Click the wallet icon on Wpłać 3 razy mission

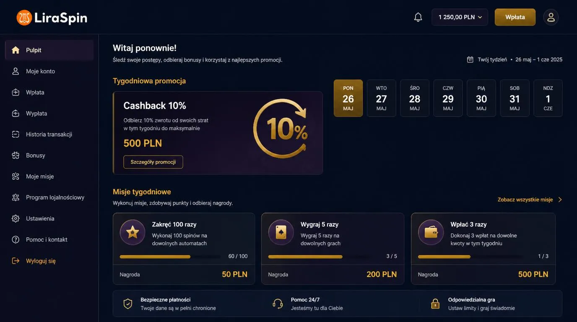coord(431,232)
